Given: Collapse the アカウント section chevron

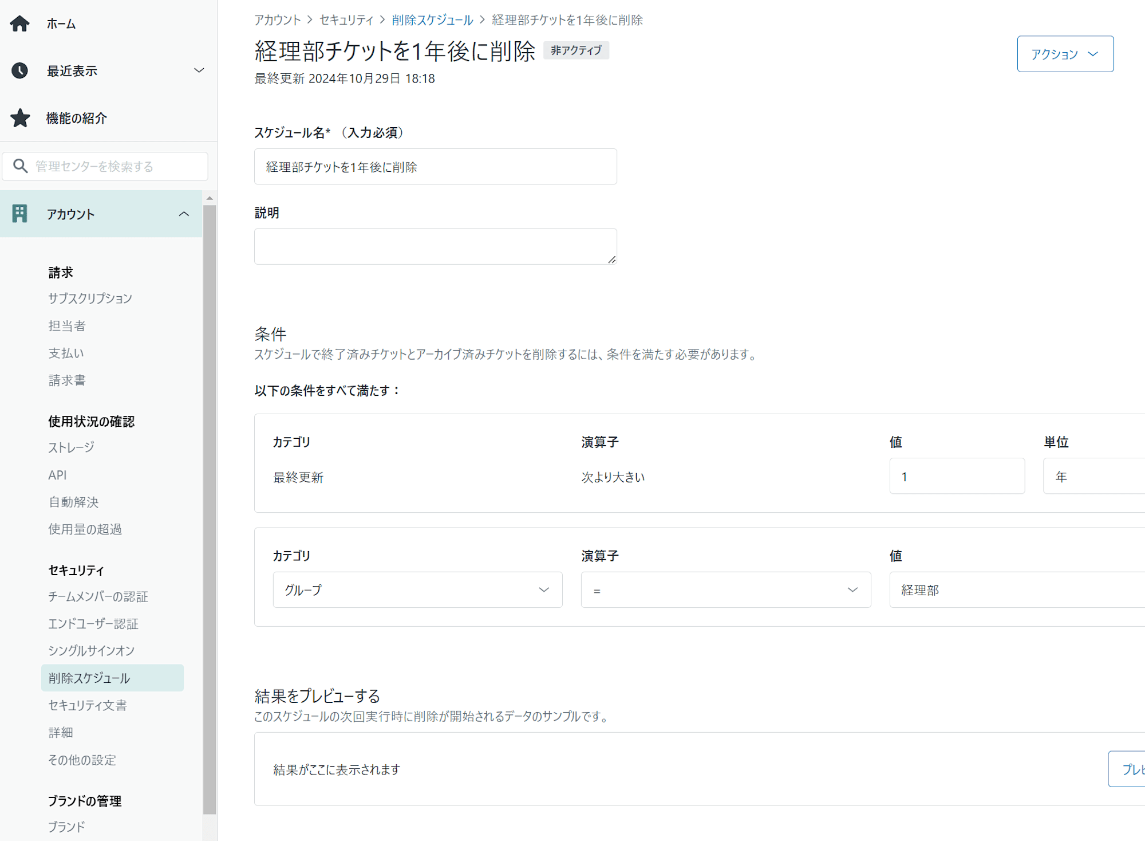Looking at the screenshot, I should pyautogui.click(x=184, y=214).
